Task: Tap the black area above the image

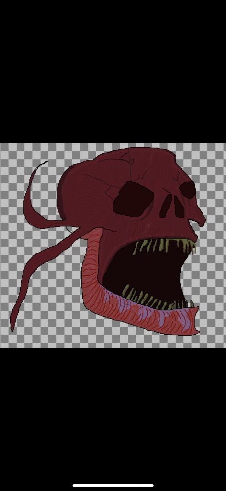Action: click(x=113, y=72)
